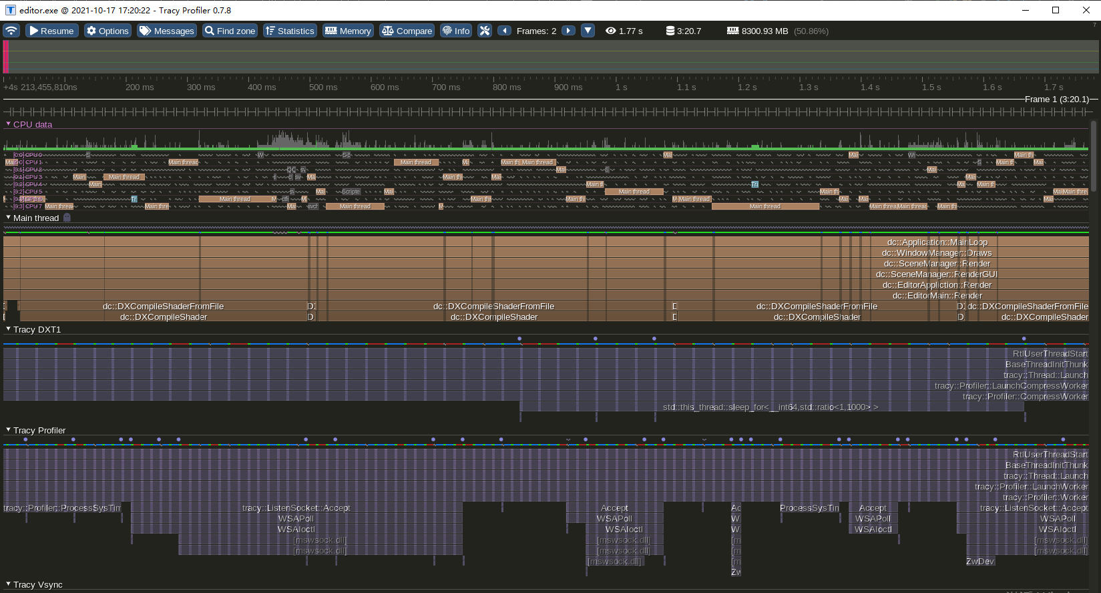Viewport: 1101px width, 593px height.
Task: Collapse the CPU data section
Action: click(8, 124)
